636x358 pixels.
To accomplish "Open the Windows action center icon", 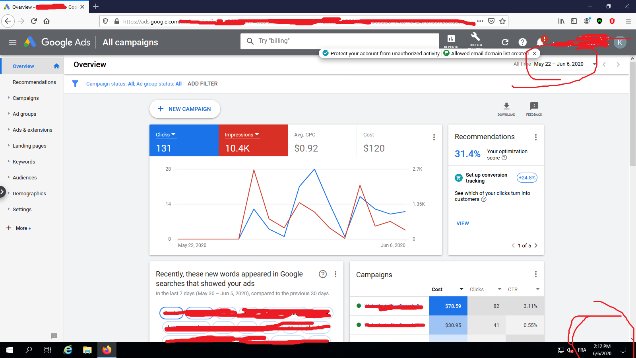I will tap(623, 350).
